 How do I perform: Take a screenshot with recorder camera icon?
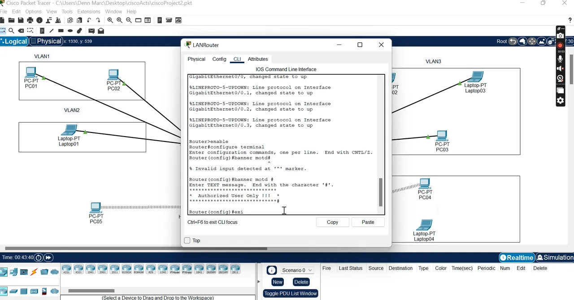[560, 36]
